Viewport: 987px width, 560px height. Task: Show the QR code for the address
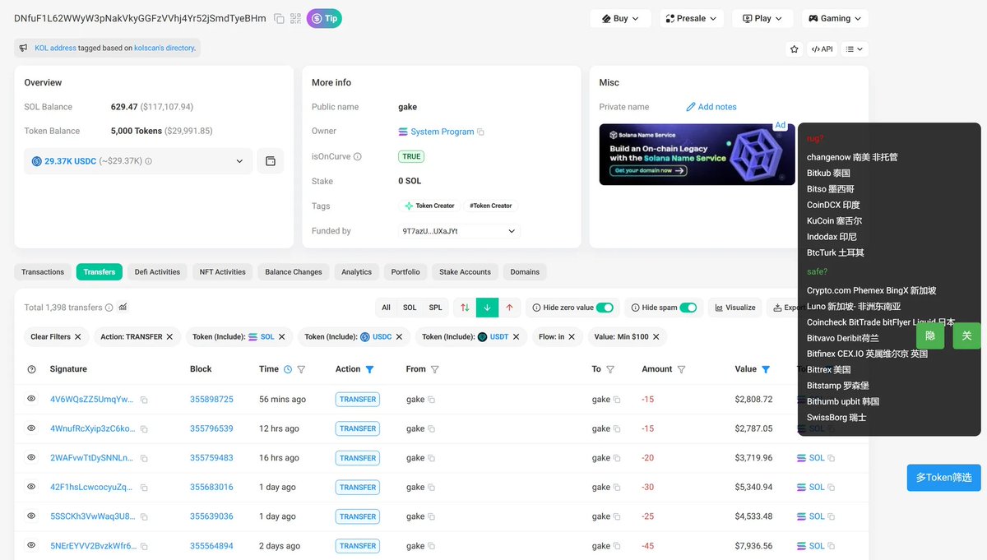pyautogui.click(x=295, y=18)
